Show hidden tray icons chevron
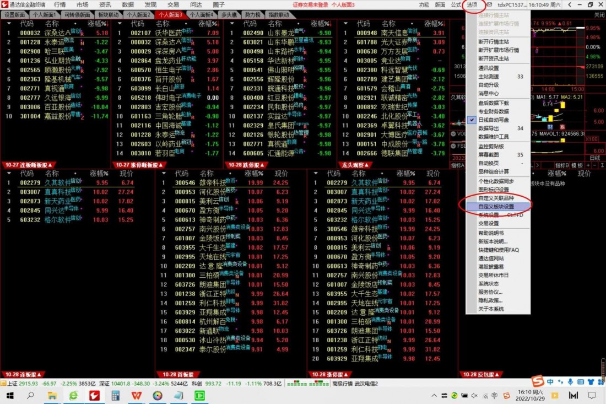 point(434,396)
